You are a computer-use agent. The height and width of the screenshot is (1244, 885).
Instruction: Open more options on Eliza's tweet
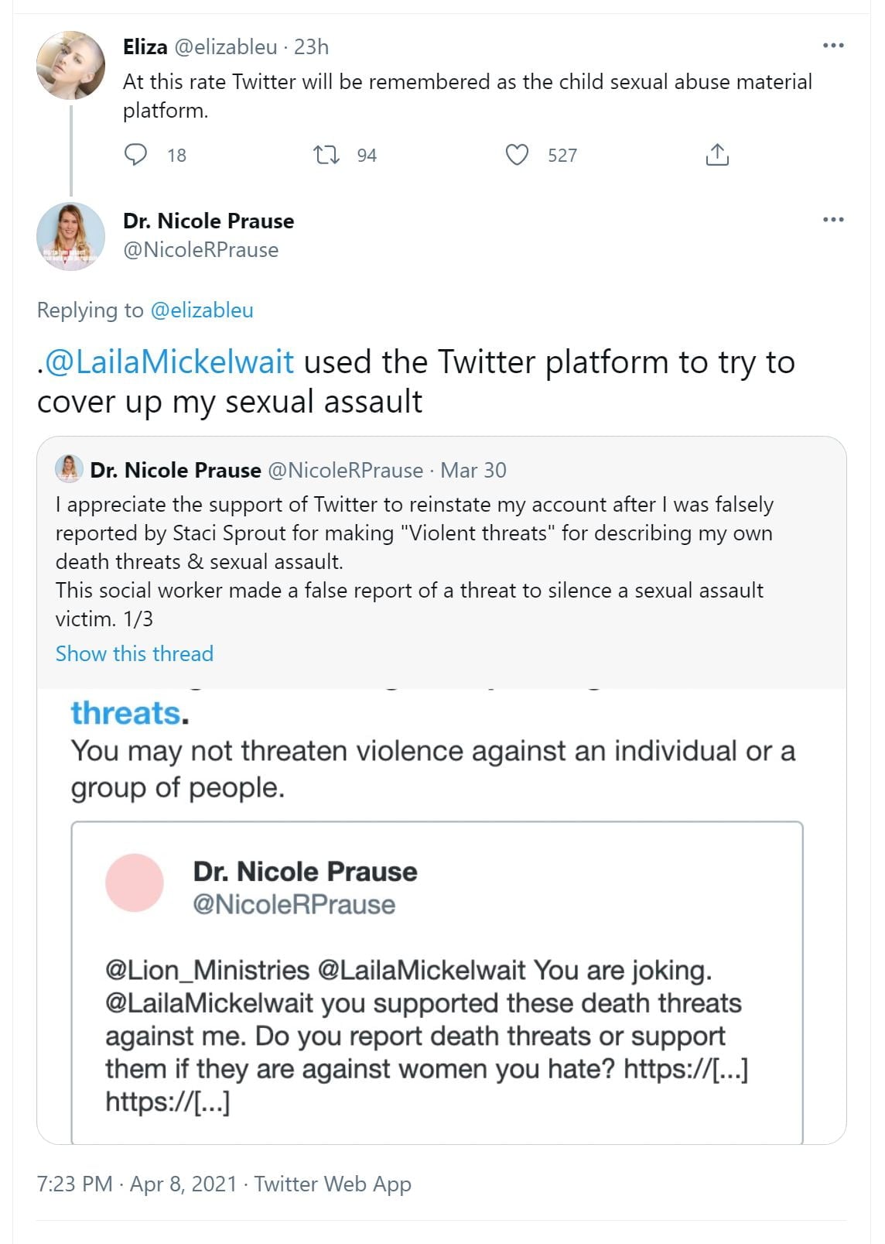pos(833,46)
